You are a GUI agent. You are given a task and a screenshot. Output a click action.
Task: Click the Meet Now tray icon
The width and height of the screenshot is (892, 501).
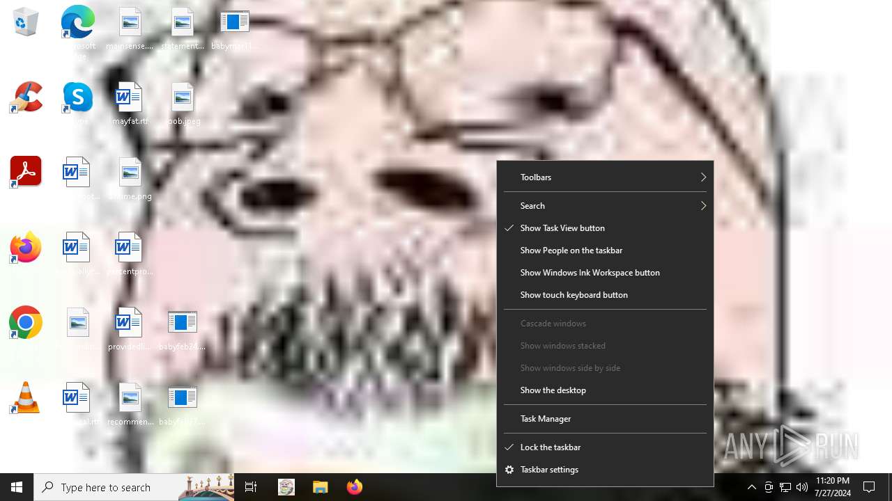click(769, 487)
